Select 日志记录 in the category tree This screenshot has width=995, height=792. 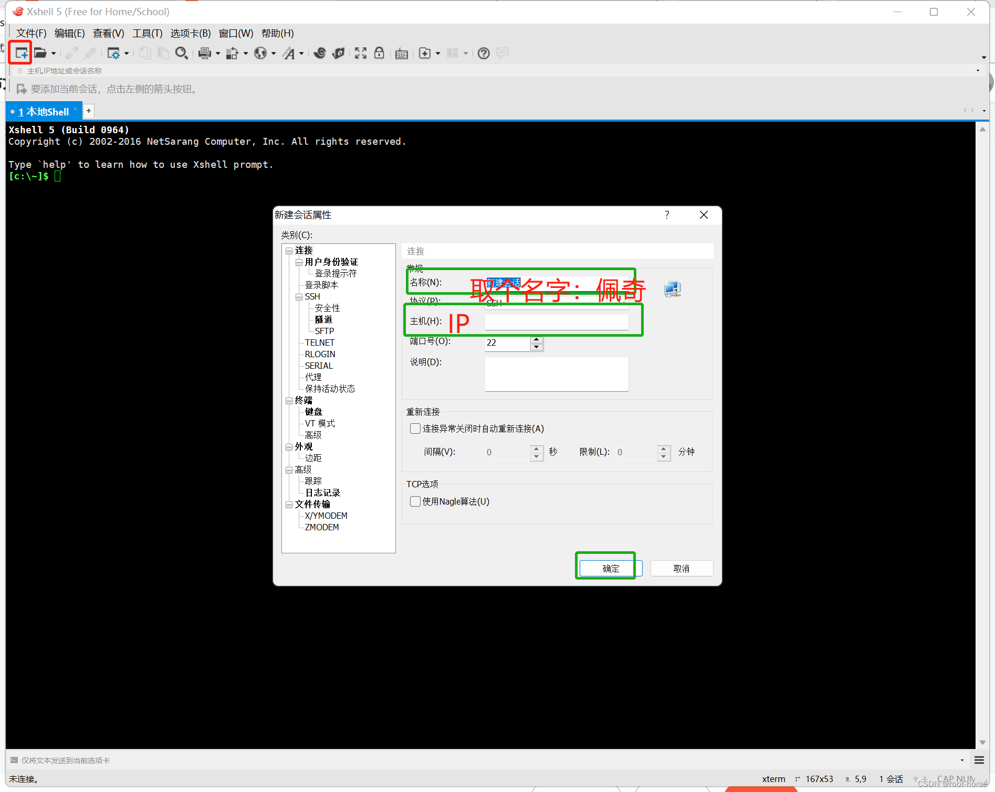pos(323,493)
